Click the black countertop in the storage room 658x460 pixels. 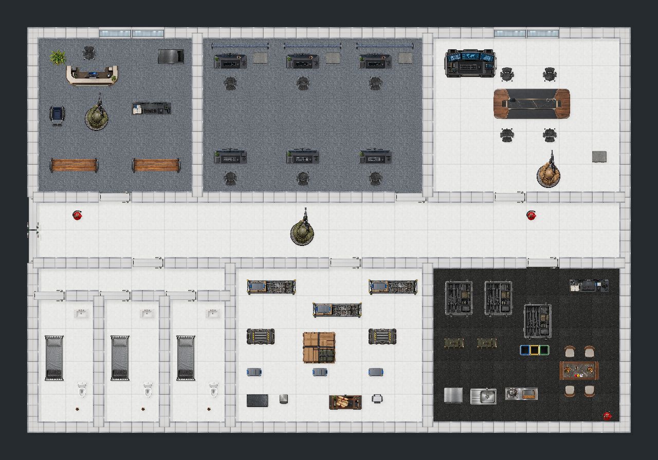pos(257,400)
